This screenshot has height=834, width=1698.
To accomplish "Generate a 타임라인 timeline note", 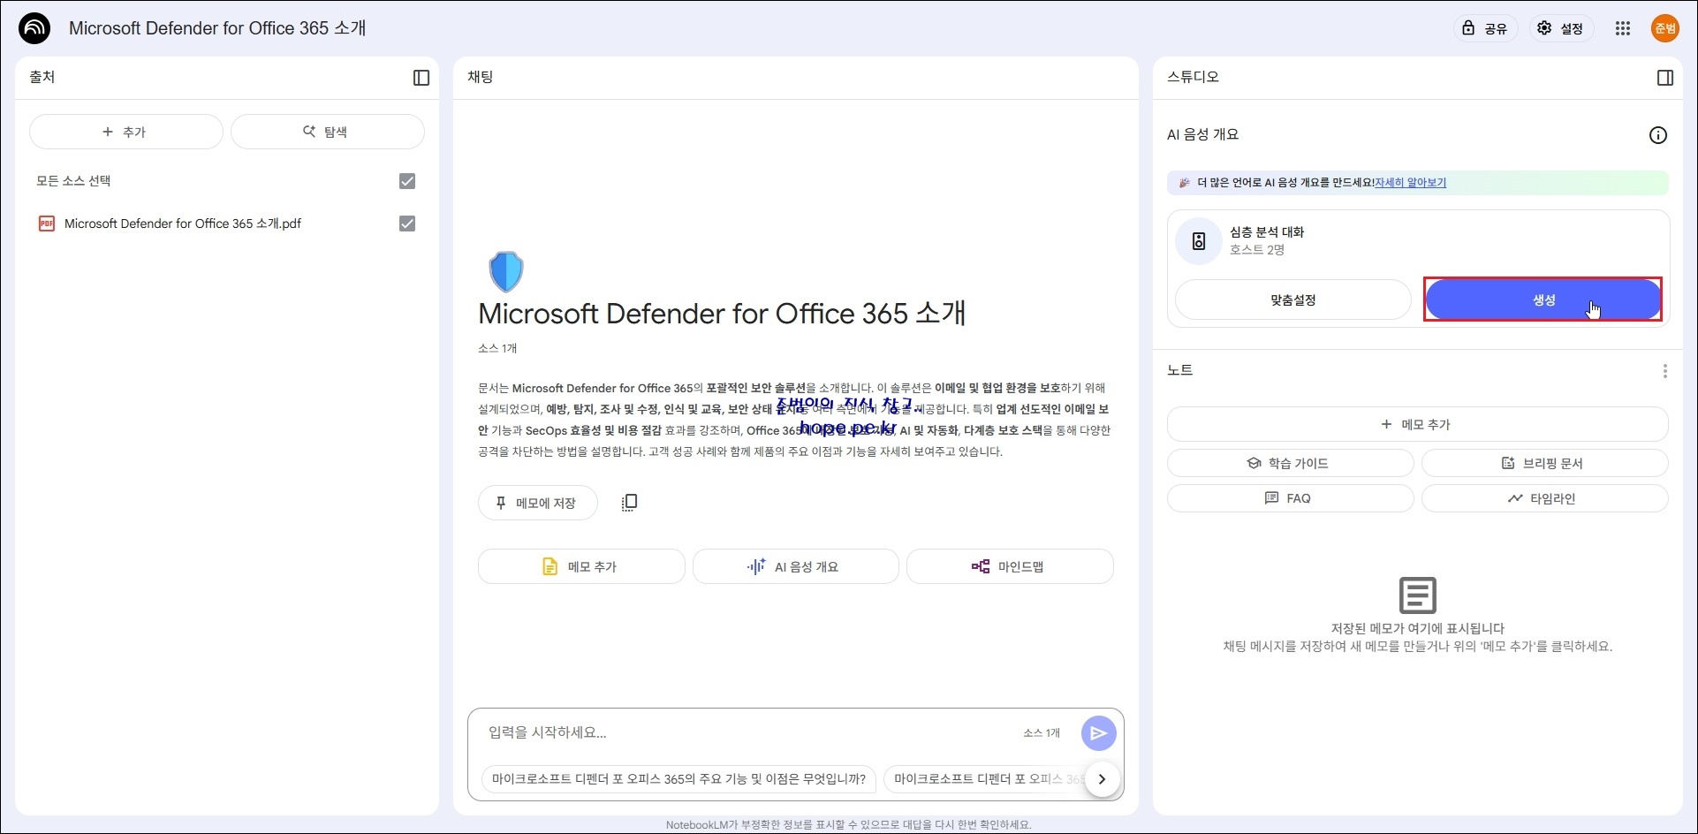I will 1544,498.
